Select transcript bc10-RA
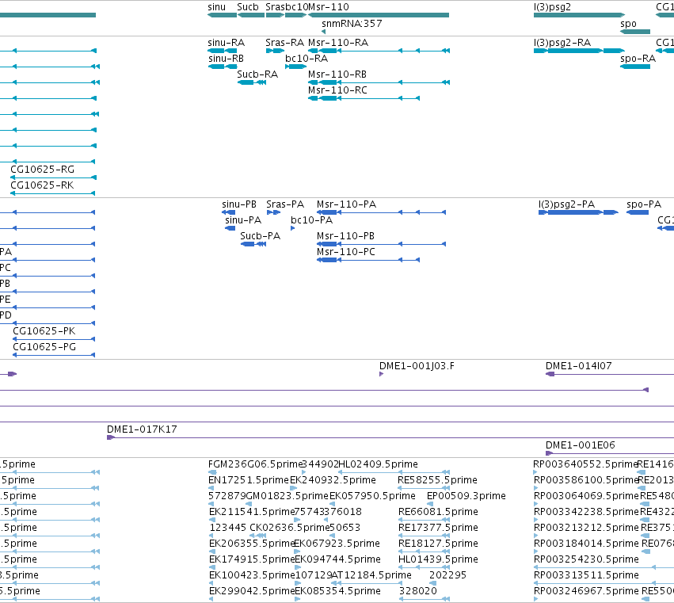This screenshot has height=603, width=674. point(307,59)
